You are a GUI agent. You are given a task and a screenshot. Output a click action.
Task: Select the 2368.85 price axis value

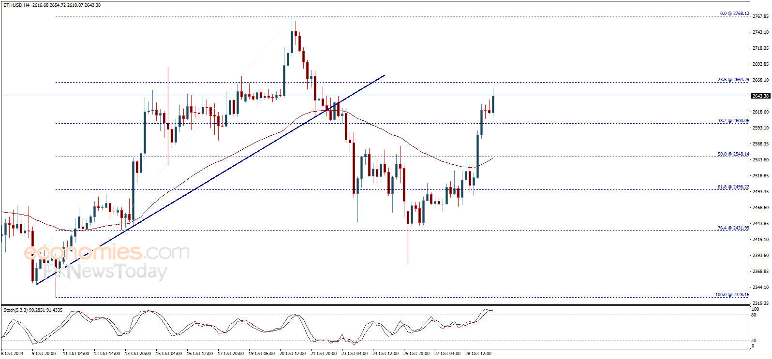click(760, 272)
